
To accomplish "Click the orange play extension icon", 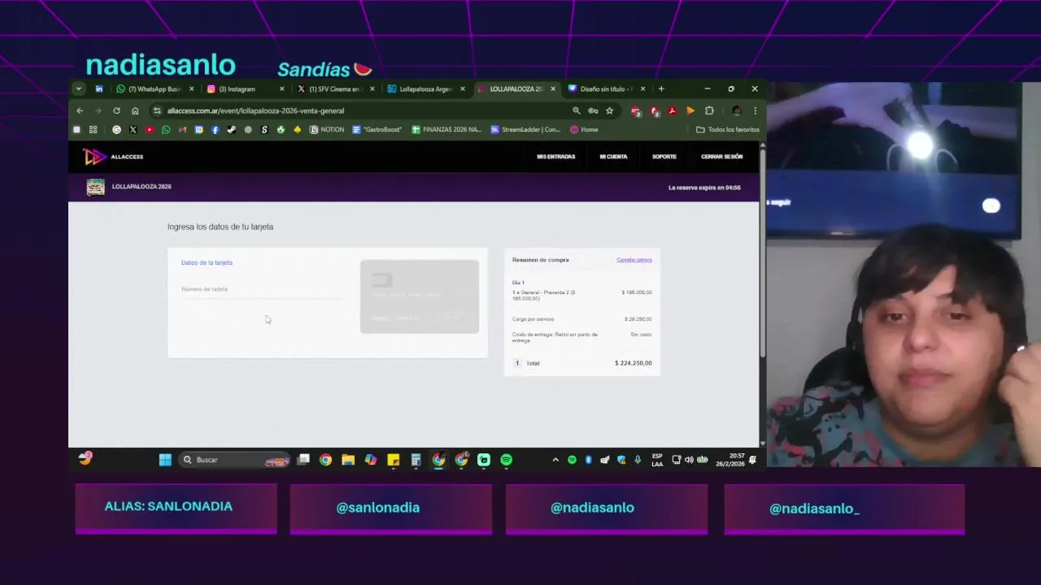I will coord(690,110).
